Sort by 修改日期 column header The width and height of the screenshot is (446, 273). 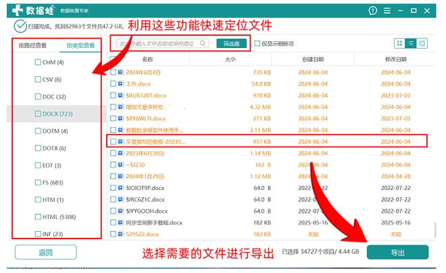[395, 59]
